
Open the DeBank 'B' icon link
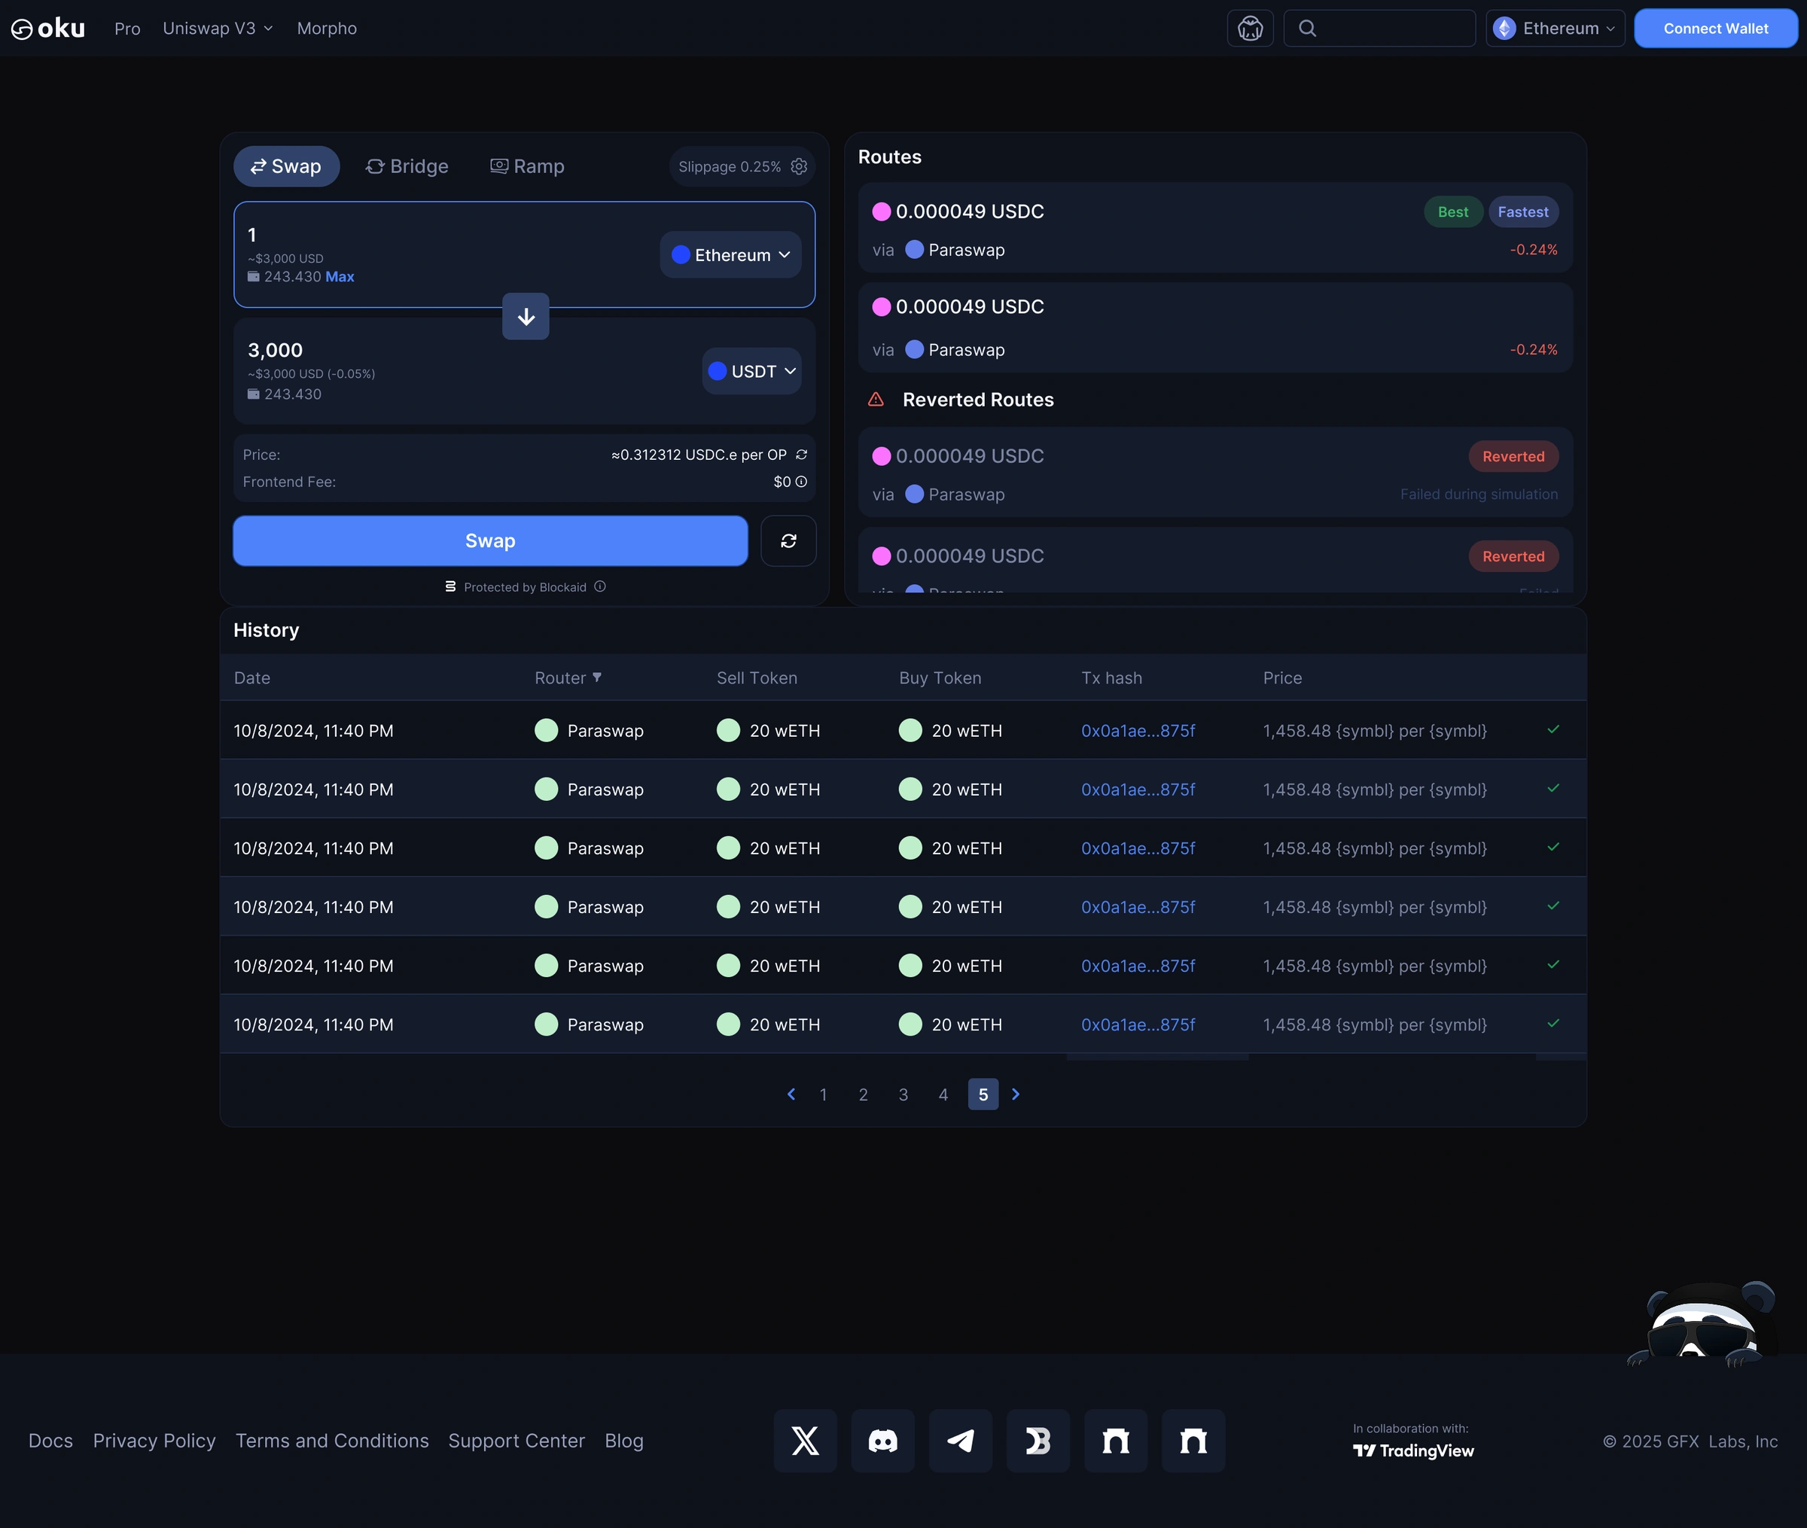[1038, 1441]
